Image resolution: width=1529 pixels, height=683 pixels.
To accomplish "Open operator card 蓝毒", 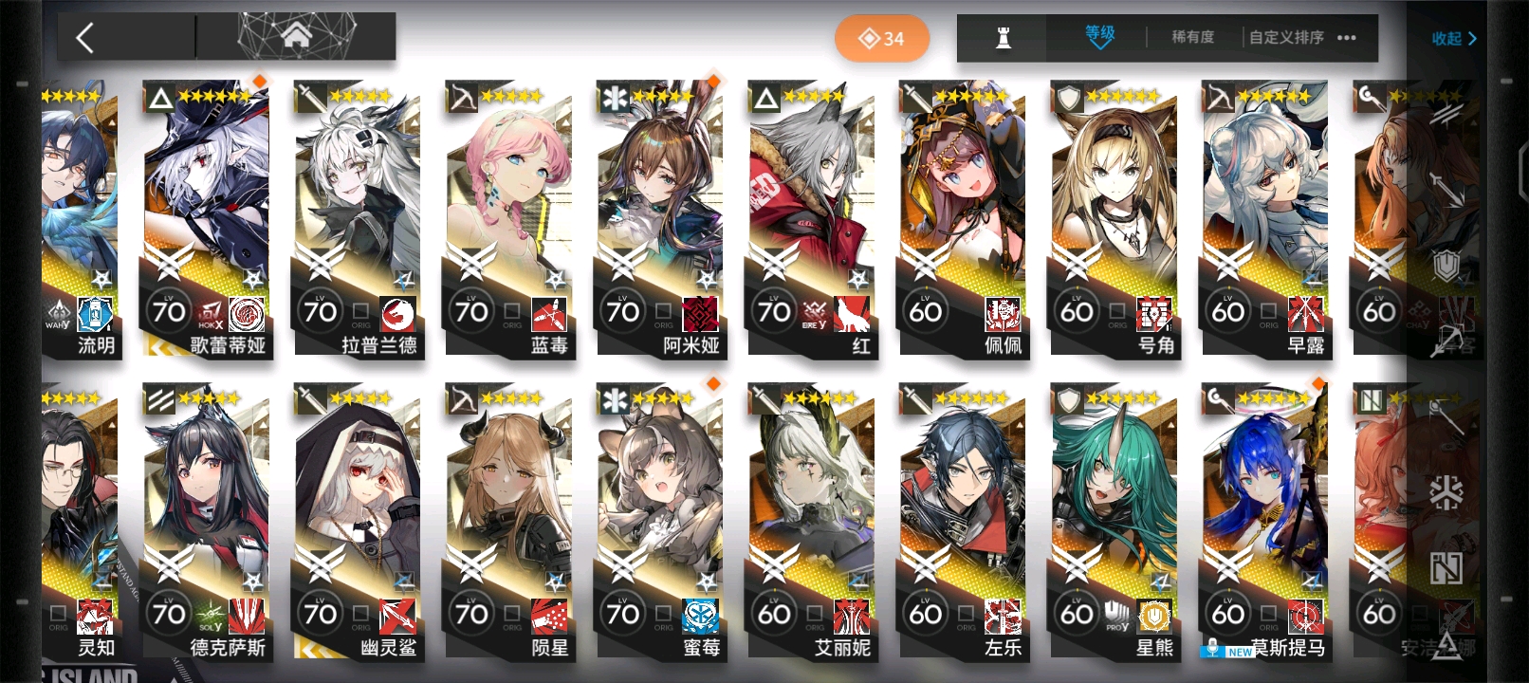I will coord(507,218).
